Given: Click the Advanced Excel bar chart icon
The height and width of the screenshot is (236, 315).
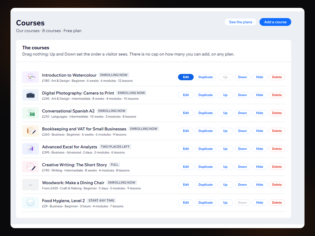Looking at the screenshot, I should pos(30,149).
